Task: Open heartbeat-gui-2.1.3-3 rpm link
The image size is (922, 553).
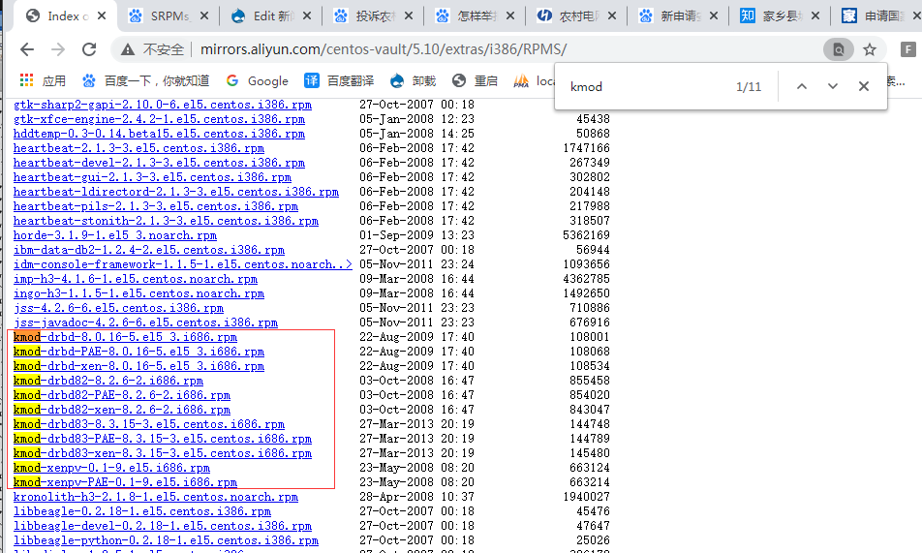Action: [x=152, y=177]
